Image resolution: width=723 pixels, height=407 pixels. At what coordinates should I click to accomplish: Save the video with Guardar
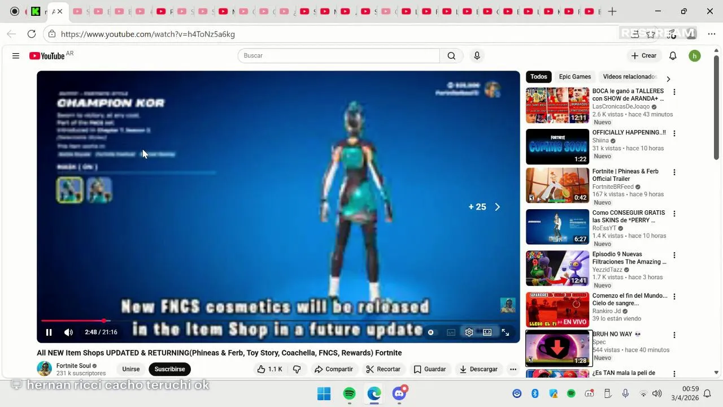(x=430, y=369)
